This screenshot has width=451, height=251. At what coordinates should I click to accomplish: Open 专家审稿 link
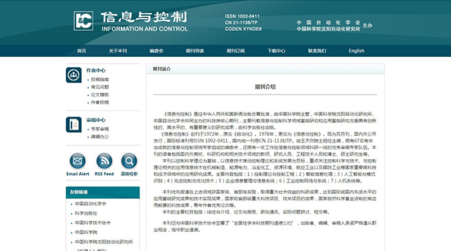100,129
